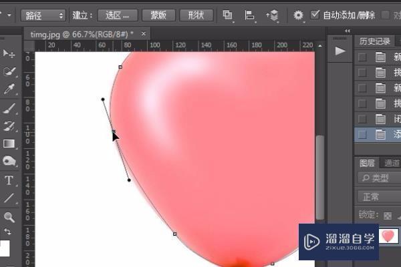
Task: Select the History Brush tool
Action: pos(9,126)
